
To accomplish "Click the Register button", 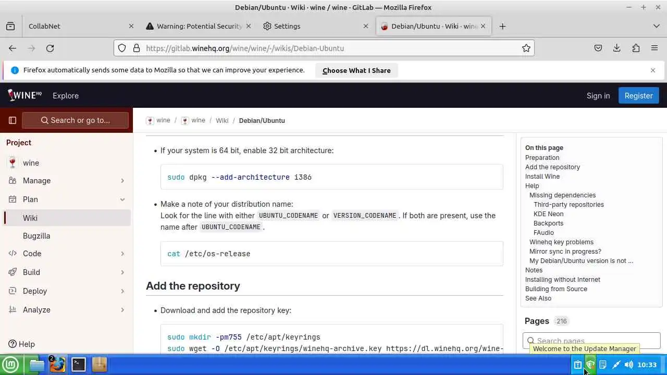I will pos(639,96).
